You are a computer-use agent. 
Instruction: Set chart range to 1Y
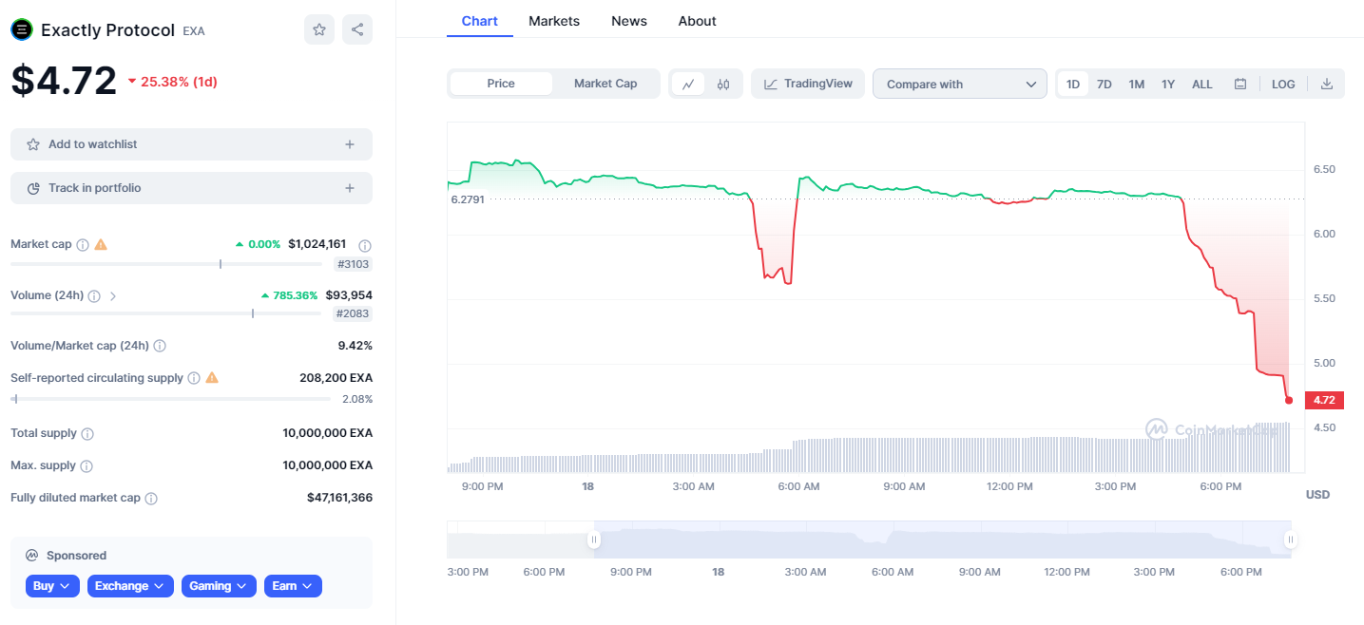click(1168, 84)
